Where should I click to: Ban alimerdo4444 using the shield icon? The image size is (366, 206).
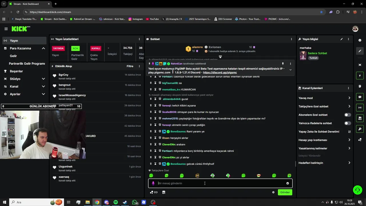(x=160, y=99)
